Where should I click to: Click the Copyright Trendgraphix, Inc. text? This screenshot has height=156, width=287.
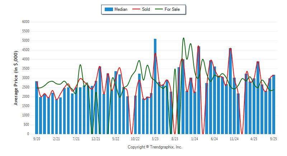coord(155,147)
